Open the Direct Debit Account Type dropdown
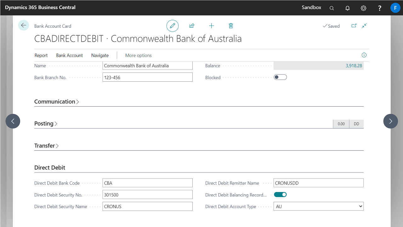The width and height of the screenshot is (403, 227). pos(318,207)
